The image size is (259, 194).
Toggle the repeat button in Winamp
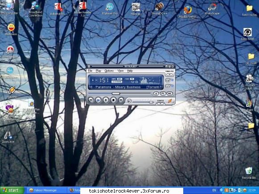pos(168,86)
